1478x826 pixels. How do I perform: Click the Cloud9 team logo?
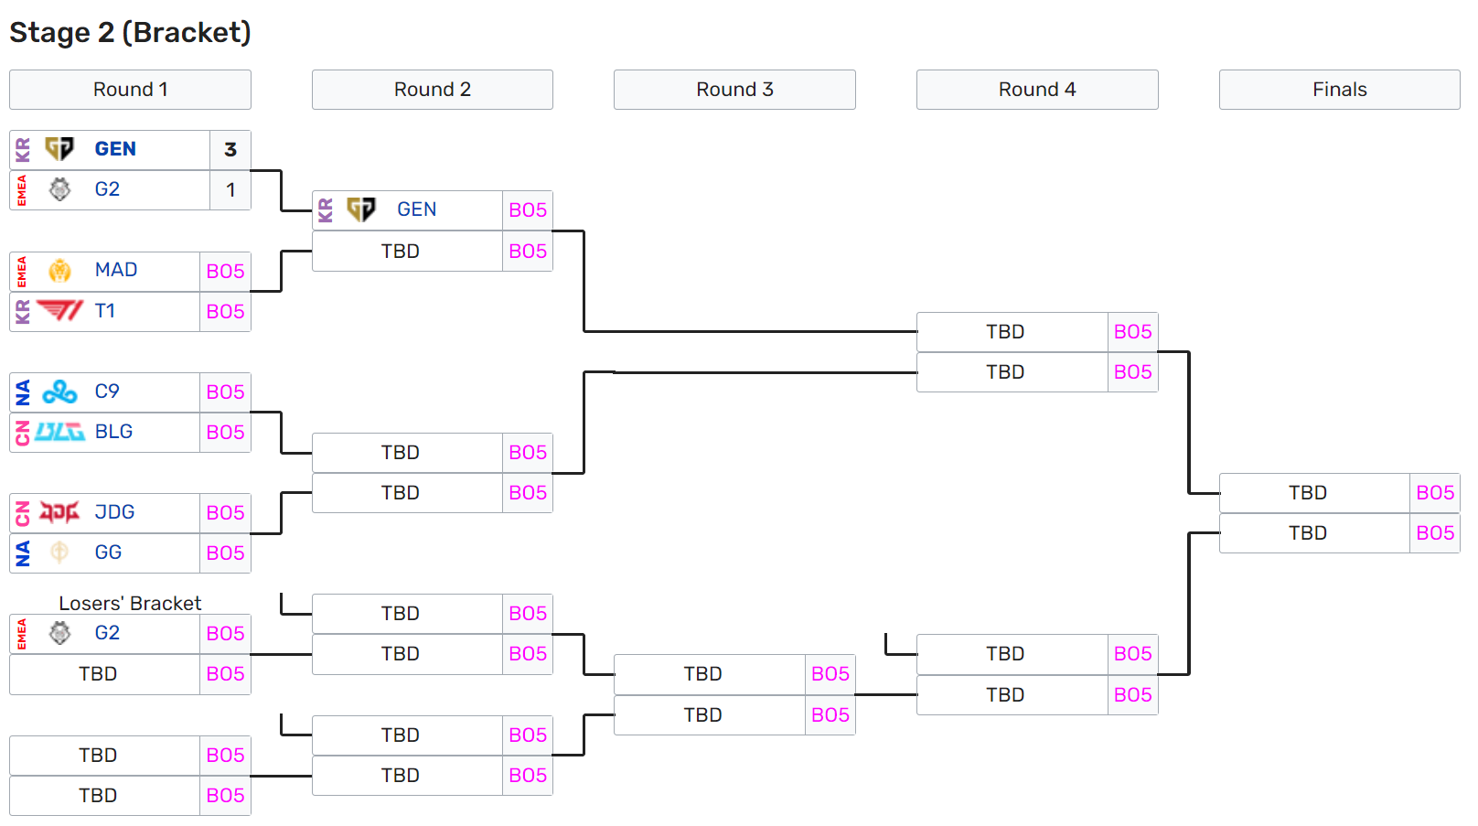tap(59, 392)
